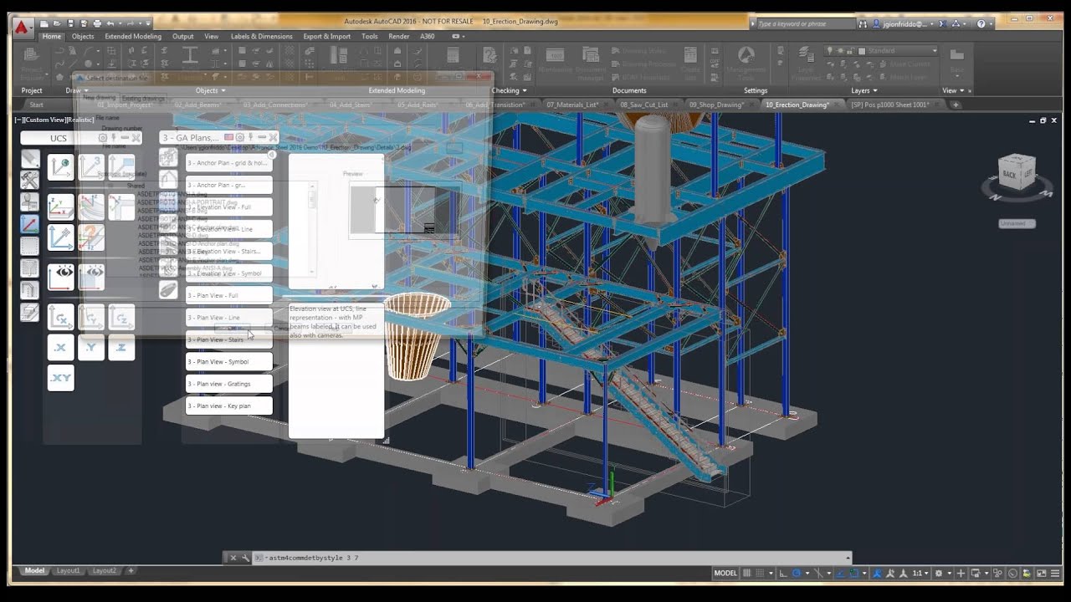Toggle polar tracking in status bar
1071x602 pixels.
[x=797, y=574]
